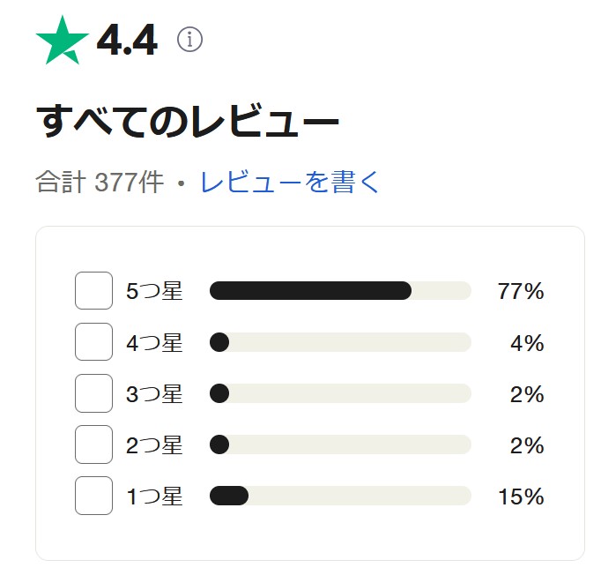Click the 1つ星 rating bar
The width and height of the screenshot is (601, 575).
click(340, 496)
